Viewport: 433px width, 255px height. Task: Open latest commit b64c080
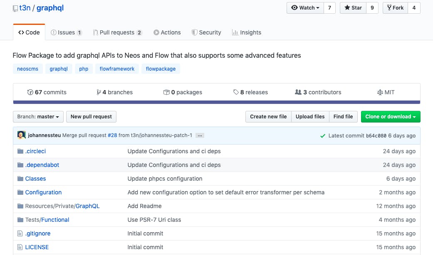click(x=376, y=136)
